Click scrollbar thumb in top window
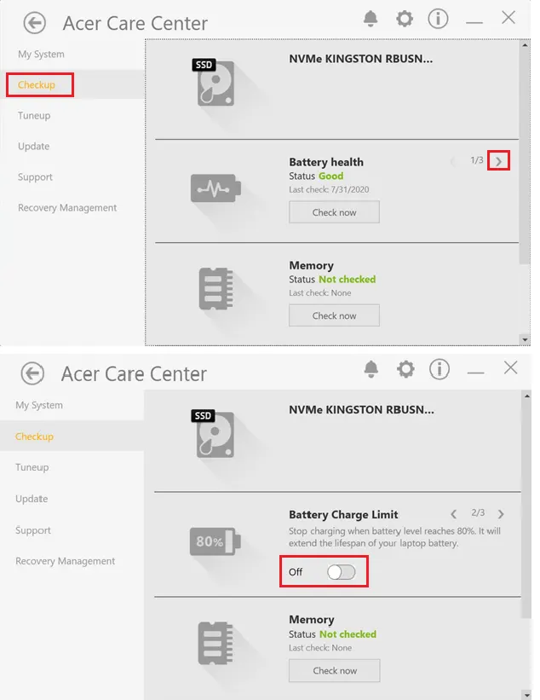The height and width of the screenshot is (700, 540). (525, 156)
